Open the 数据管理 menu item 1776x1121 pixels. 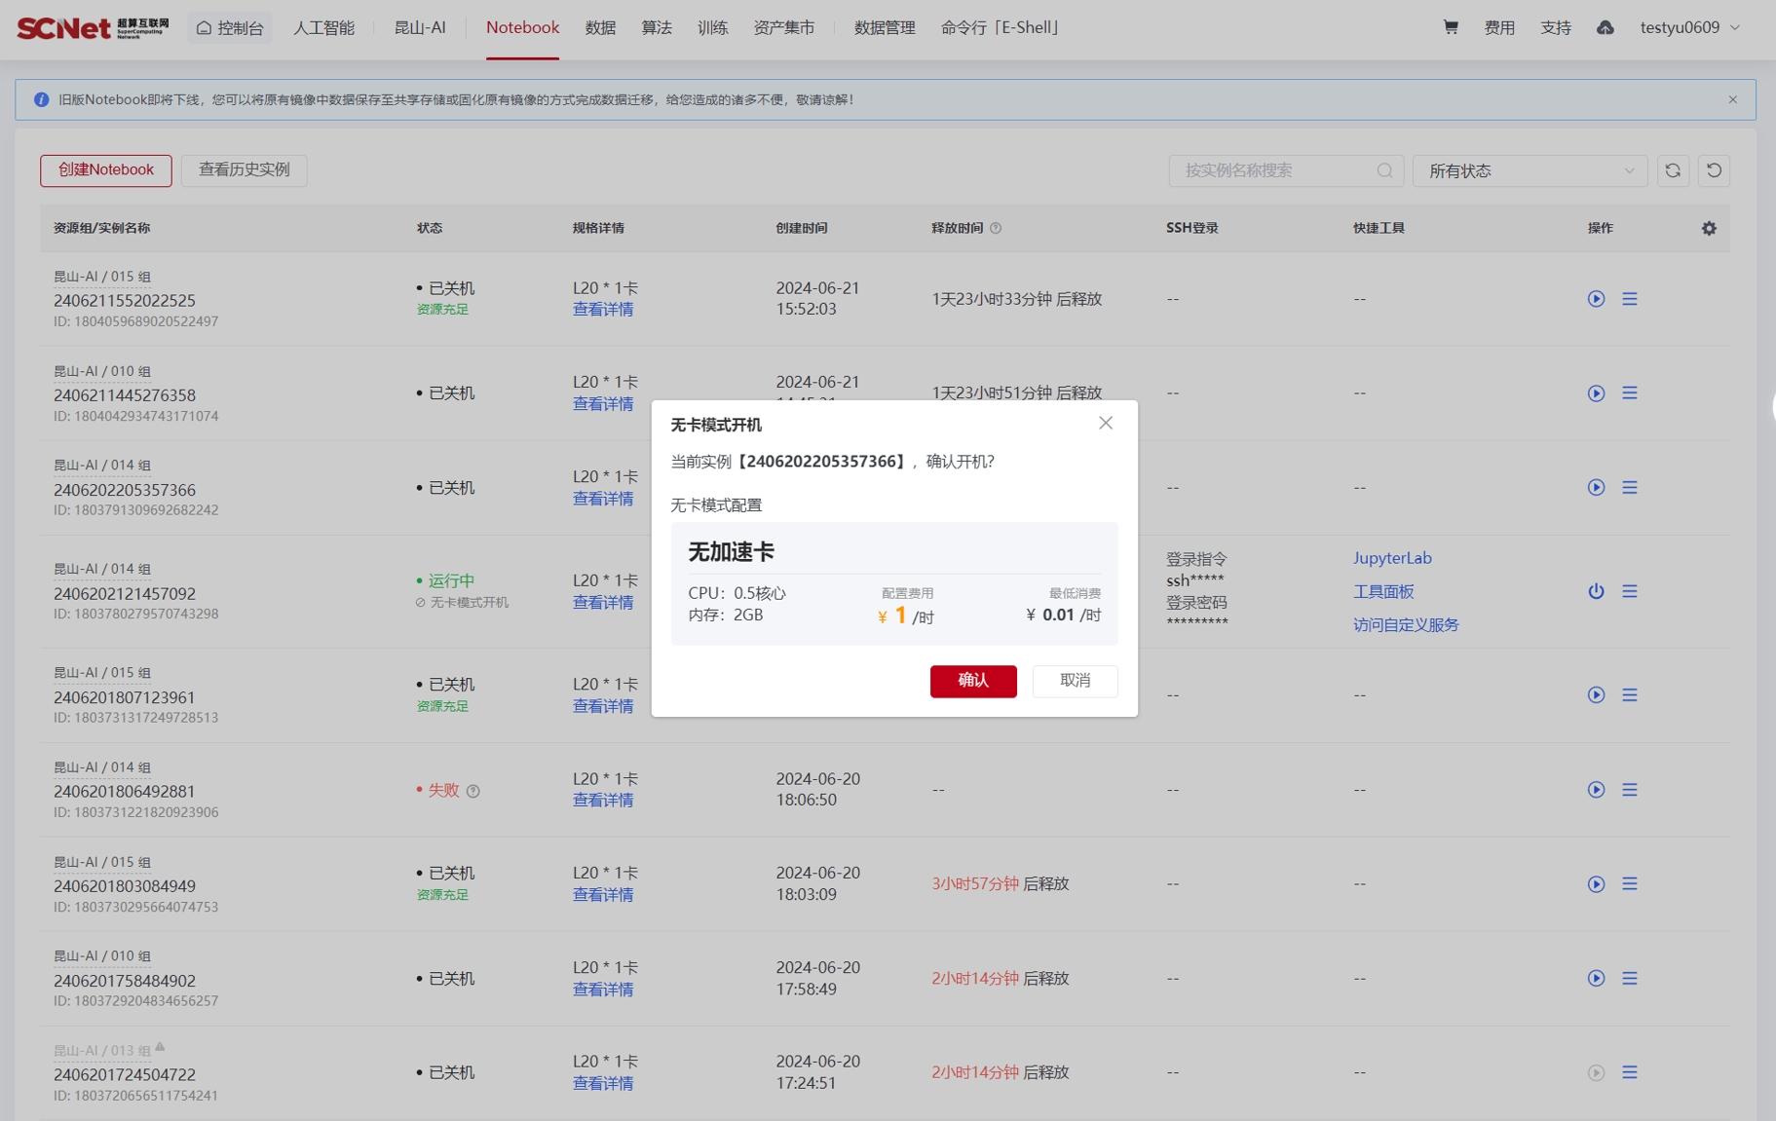coord(884,27)
